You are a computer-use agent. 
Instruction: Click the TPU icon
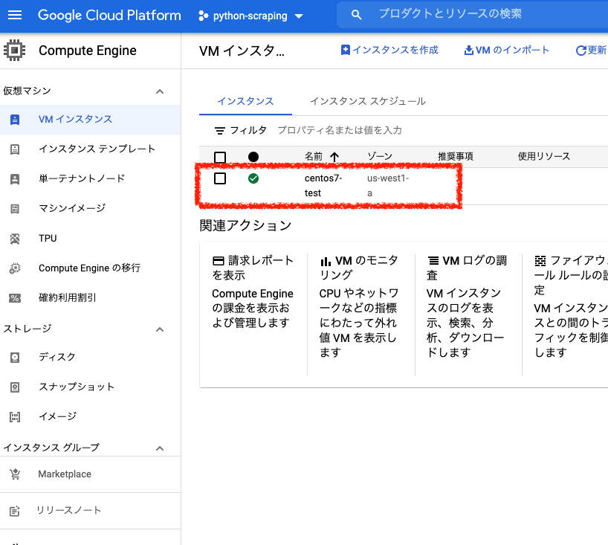(x=15, y=239)
